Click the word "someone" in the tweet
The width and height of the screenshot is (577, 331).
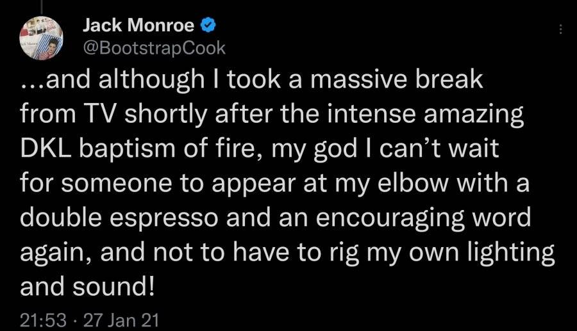pyautogui.click(x=117, y=184)
